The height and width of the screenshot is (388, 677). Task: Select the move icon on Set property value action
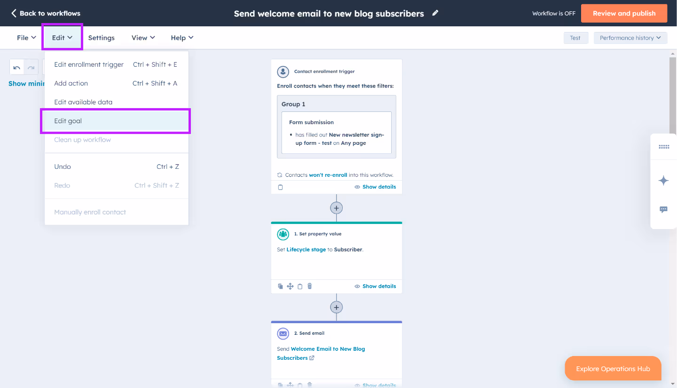290,286
